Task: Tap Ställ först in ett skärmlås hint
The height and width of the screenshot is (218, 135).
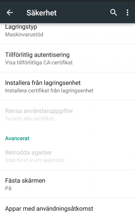Action: click(x=35, y=160)
